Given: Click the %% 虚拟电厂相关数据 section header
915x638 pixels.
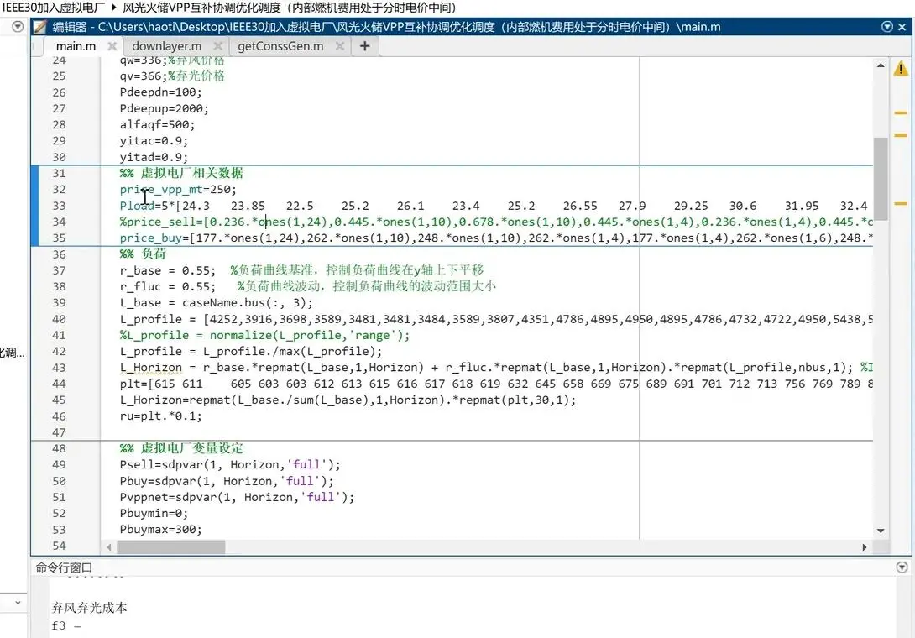Looking at the screenshot, I should [181, 173].
